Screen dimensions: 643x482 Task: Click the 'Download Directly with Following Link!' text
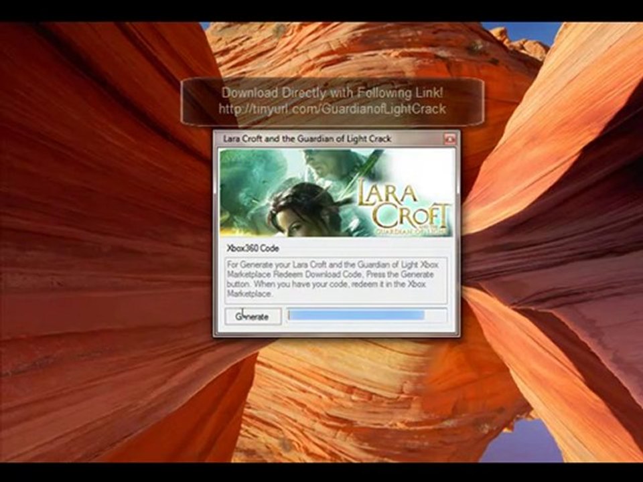[332, 93]
